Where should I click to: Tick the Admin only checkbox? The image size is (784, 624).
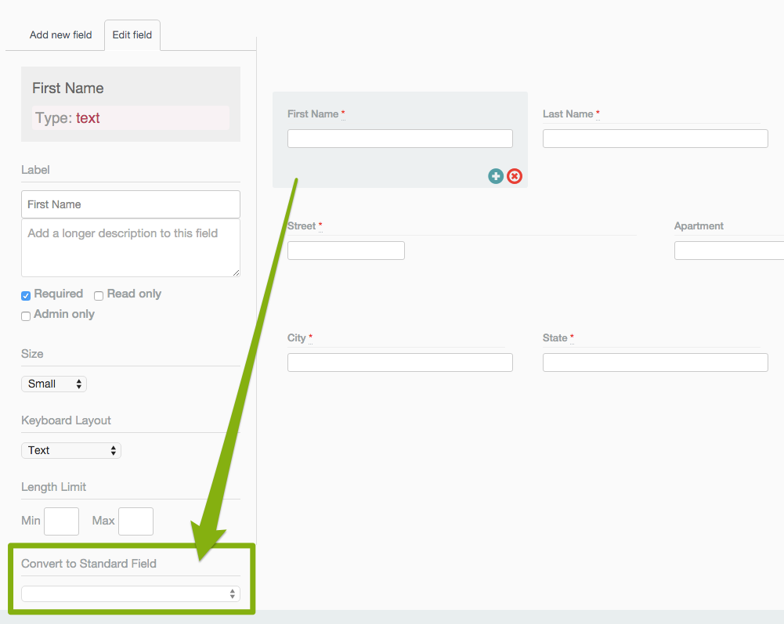pyautogui.click(x=26, y=316)
